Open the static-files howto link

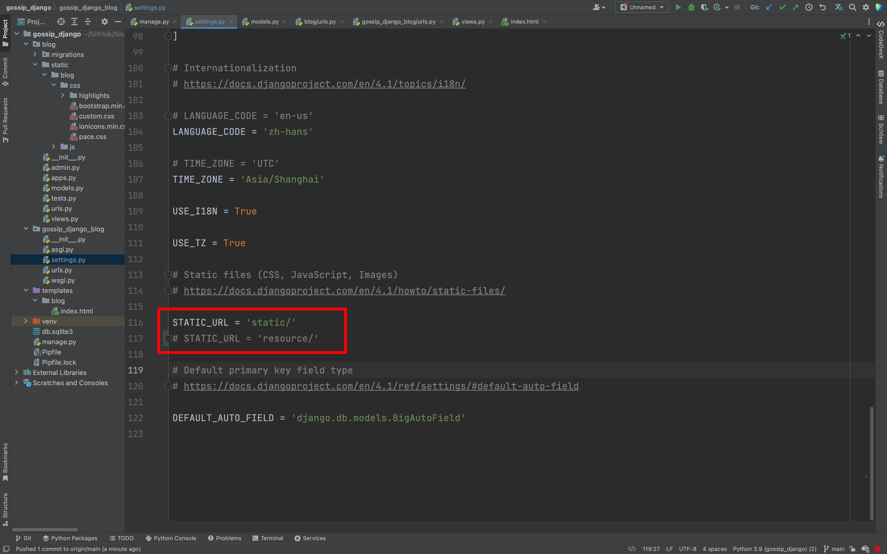(x=344, y=291)
